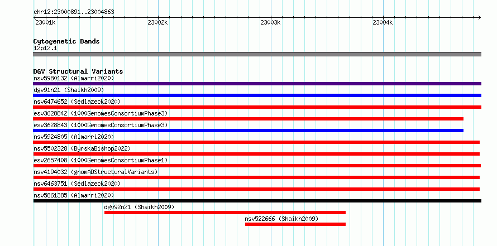Open dgv92n21 (Shaikh2009) variant label

click(x=139, y=207)
